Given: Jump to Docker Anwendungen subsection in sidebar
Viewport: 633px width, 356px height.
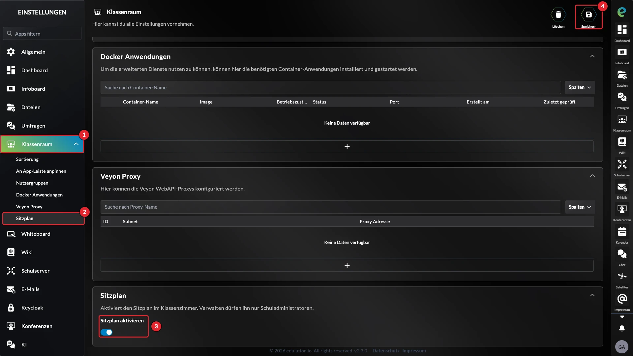Looking at the screenshot, I should (x=39, y=195).
